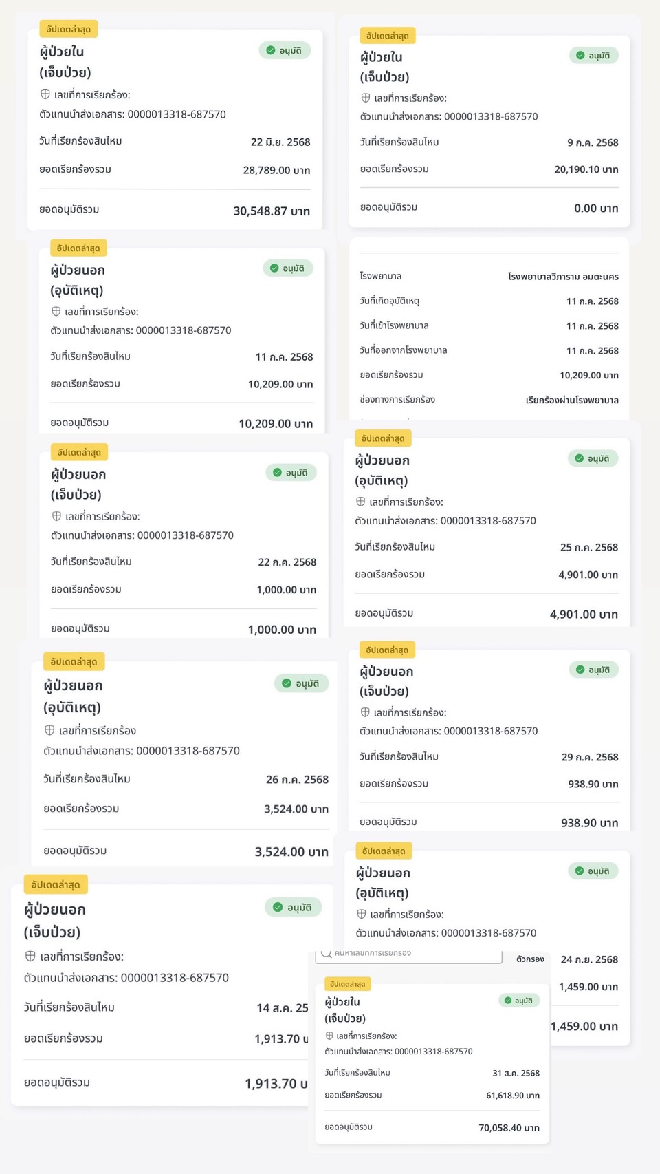Screen dimensions: 660x1174
Task: Click the อนุมัติ badge on the 3,524.00 บาท card
Action: pos(301,683)
